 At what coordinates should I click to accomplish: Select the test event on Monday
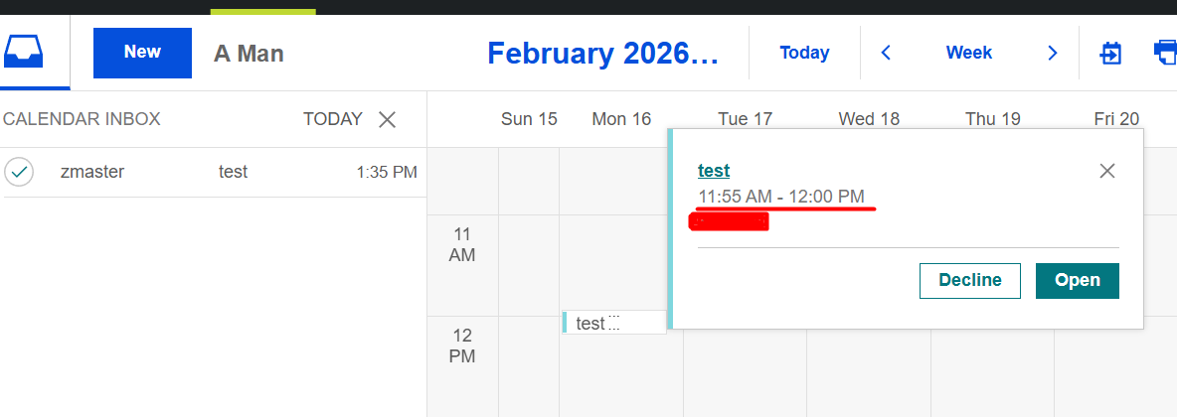tap(590, 323)
